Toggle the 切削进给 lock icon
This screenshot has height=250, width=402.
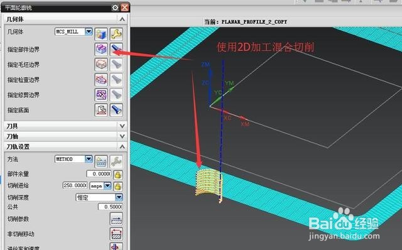[x=117, y=186]
